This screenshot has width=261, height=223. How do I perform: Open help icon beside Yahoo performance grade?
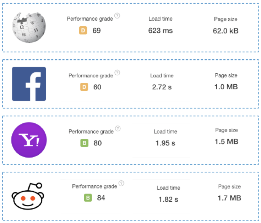[x=118, y=129]
